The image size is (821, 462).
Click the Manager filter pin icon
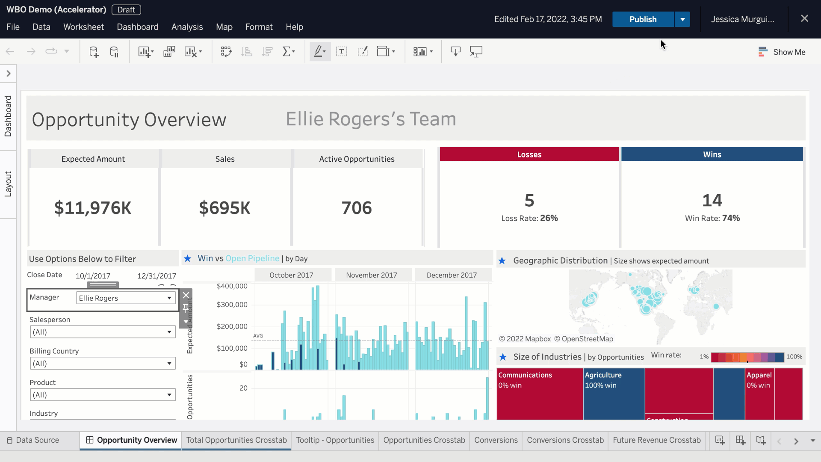186,308
